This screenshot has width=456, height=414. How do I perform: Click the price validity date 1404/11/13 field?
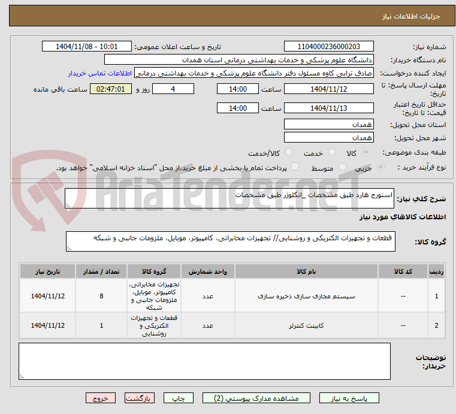coord(328,108)
